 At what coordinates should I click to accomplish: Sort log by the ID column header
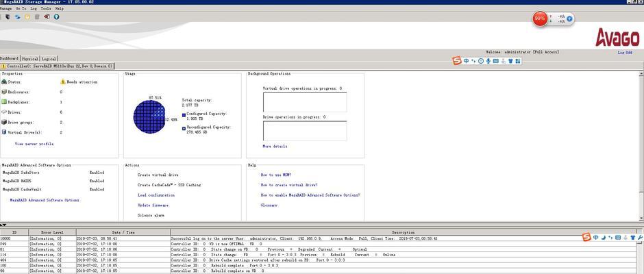point(14,232)
